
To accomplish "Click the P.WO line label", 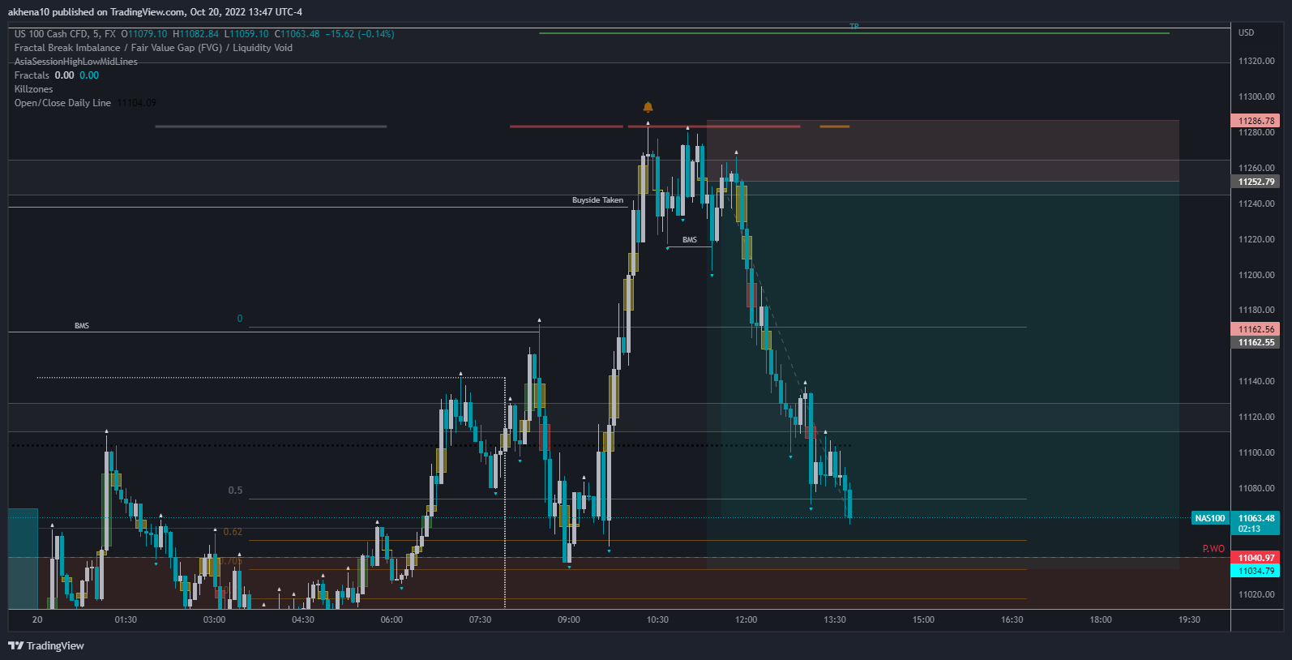I will pyautogui.click(x=1213, y=549).
